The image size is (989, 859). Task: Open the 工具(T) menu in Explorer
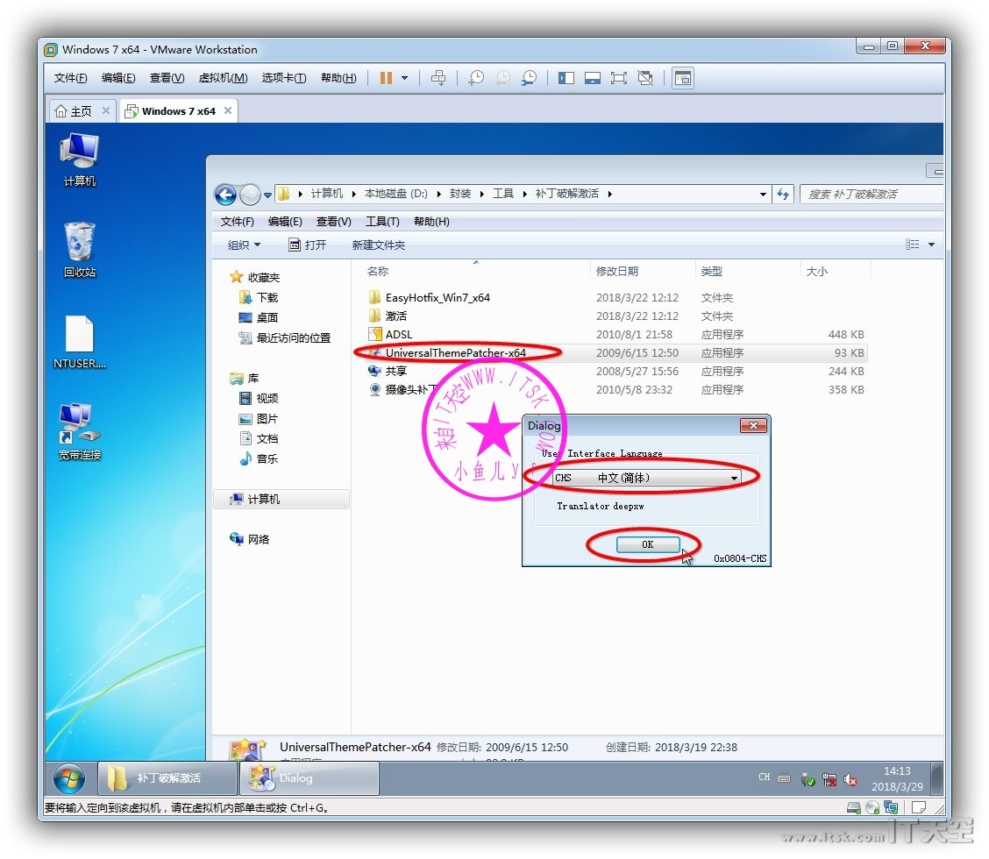[382, 222]
